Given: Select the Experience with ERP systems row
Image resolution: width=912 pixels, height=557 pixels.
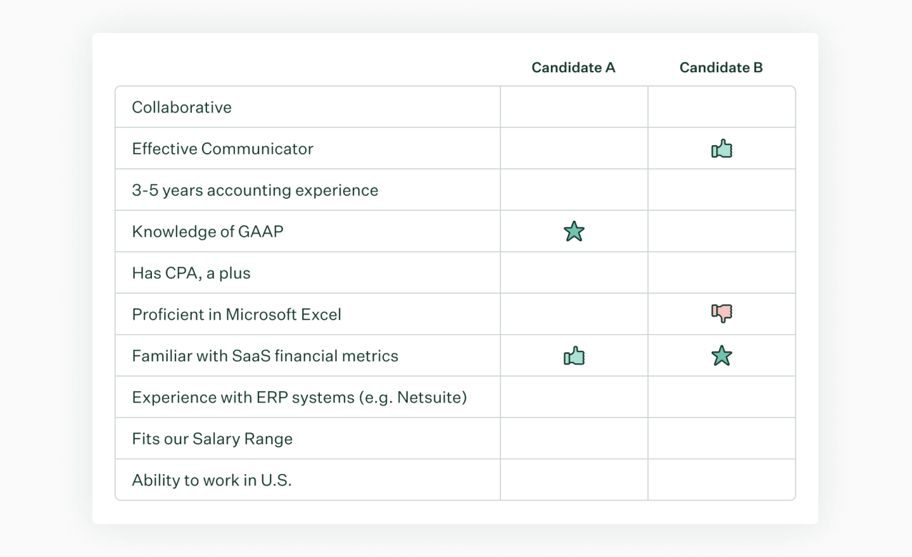Looking at the screenshot, I should coord(299,397).
